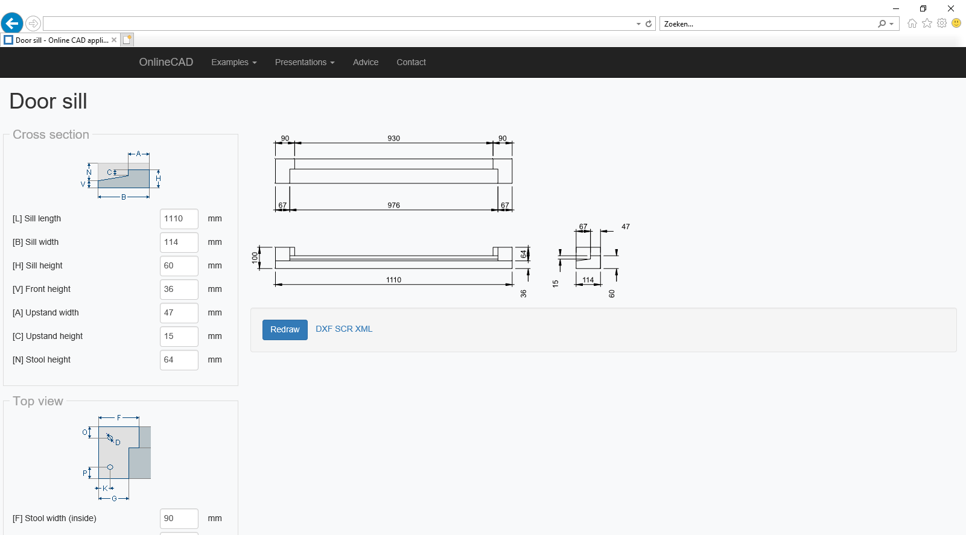Click the smiley feedback icon
The image size is (966, 535).
click(x=956, y=24)
